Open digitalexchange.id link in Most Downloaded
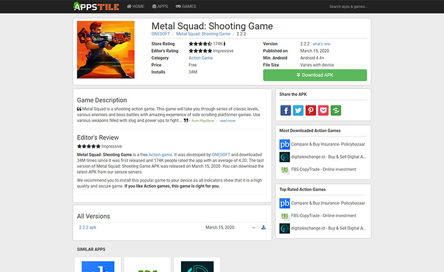Screen dimensions: 444x272 coord(328,157)
